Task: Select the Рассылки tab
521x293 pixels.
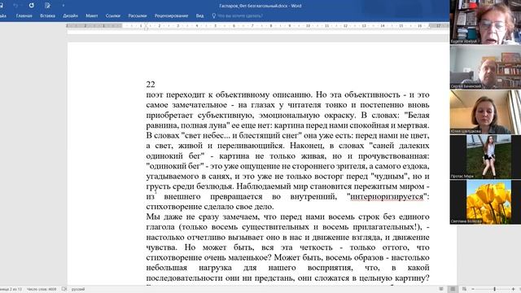Action: [x=138, y=15]
